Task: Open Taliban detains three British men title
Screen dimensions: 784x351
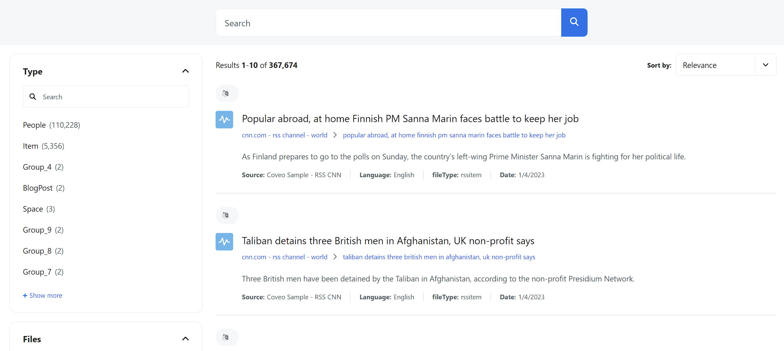Action: pyautogui.click(x=388, y=241)
